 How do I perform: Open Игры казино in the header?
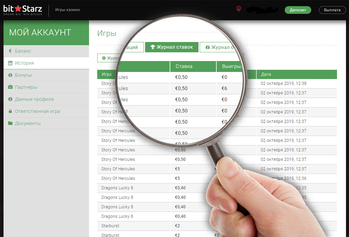[67, 10]
